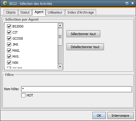Open the Index d'Archivage tab
Screen dimensions: 136x121
pyautogui.click(x=81, y=12)
